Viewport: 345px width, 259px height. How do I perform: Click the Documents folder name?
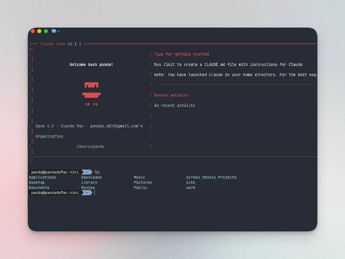39,187
